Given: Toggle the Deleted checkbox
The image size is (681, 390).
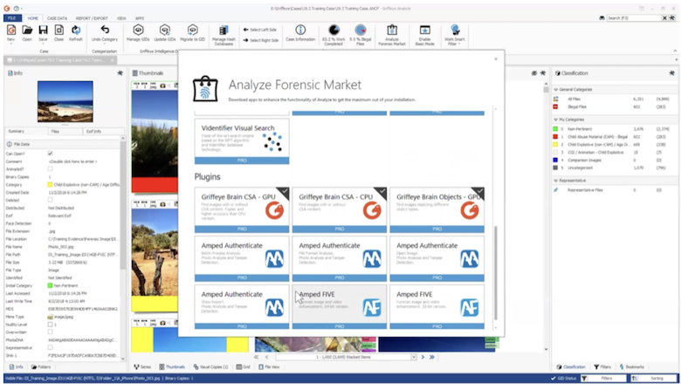Looking at the screenshot, I should [x=50, y=200].
